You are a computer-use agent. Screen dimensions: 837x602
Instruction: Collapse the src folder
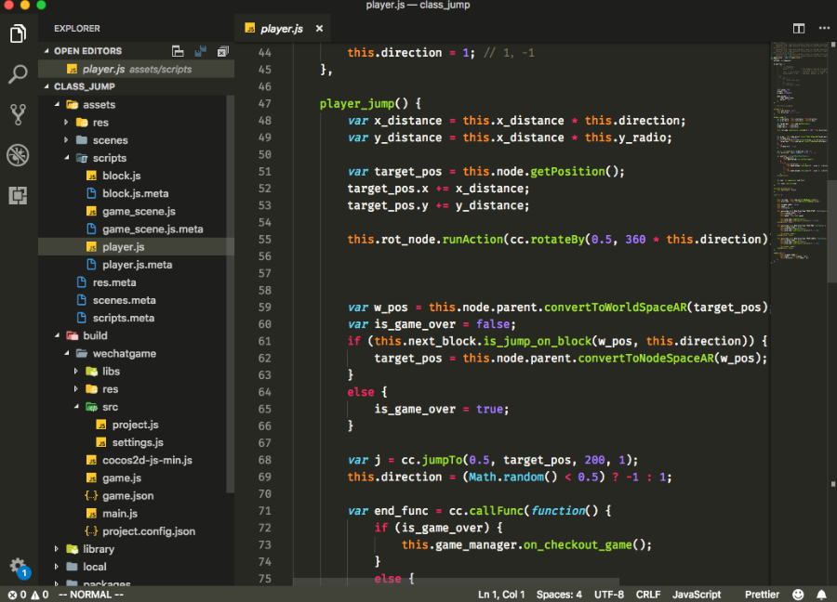76,407
